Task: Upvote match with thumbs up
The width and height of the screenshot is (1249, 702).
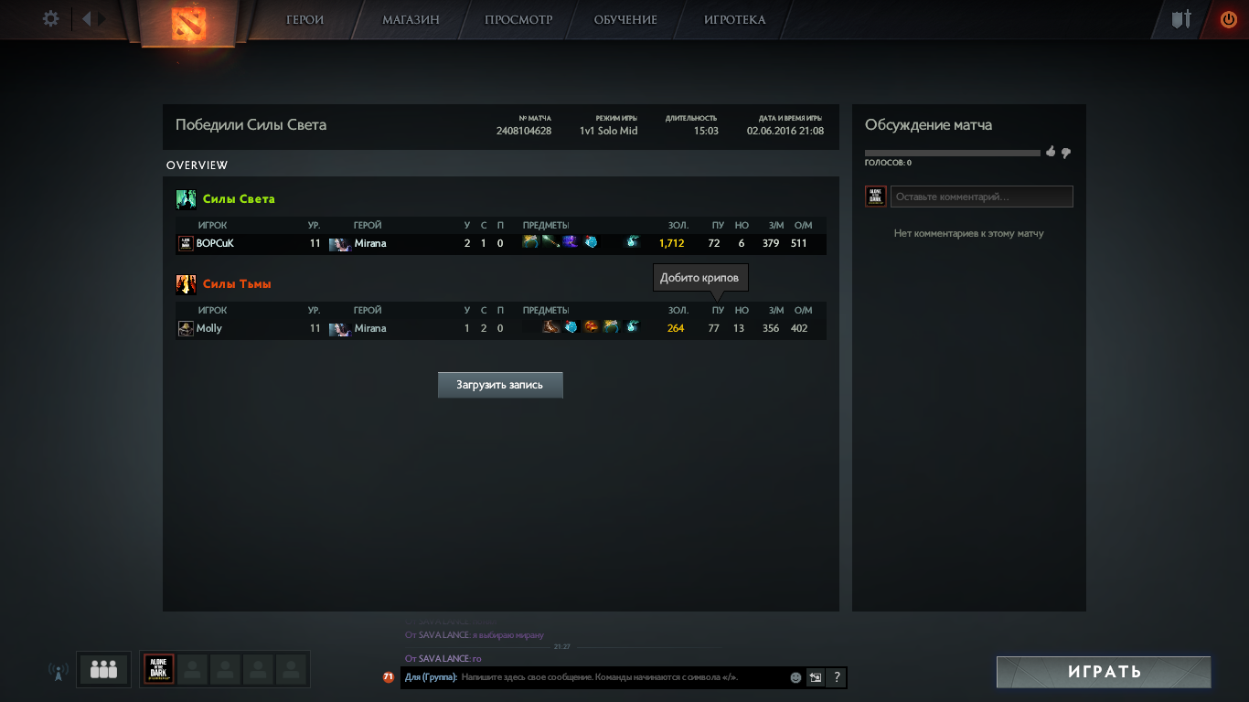Action: [x=1051, y=152]
